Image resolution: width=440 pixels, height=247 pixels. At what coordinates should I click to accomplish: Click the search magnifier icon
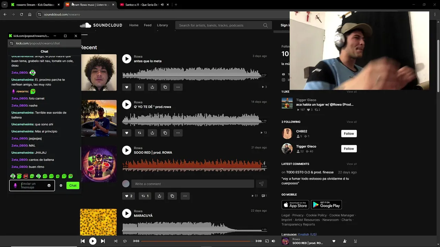coord(265,25)
